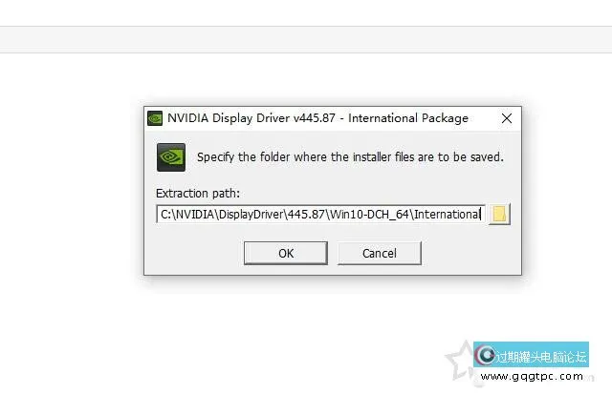This screenshot has width=612, height=394.
Task: Click "445.87" inside the extraction path
Action: (x=306, y=214)
